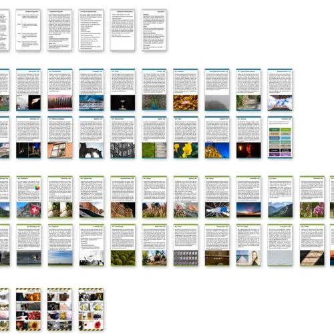Select the page with the Swiss flag photo
Screen dimensions: 334x334
(29, 197)
